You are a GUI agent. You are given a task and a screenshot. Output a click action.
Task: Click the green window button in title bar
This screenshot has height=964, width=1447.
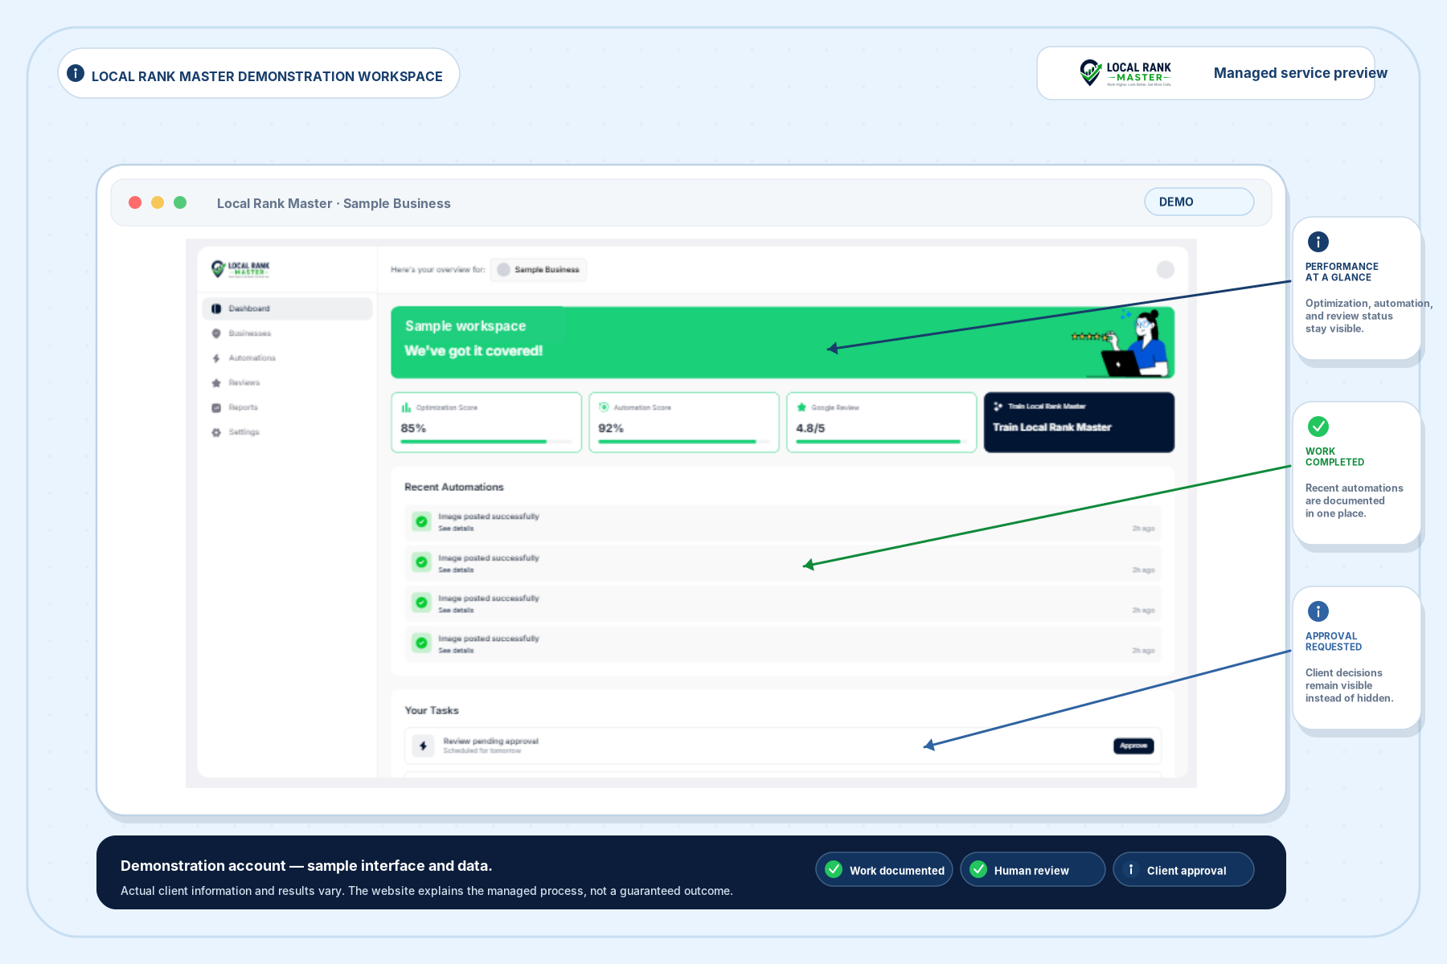pos(180,202)
